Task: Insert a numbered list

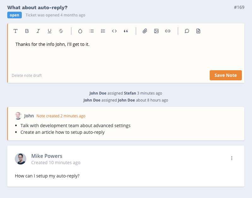Action: (x=103, y=31)
